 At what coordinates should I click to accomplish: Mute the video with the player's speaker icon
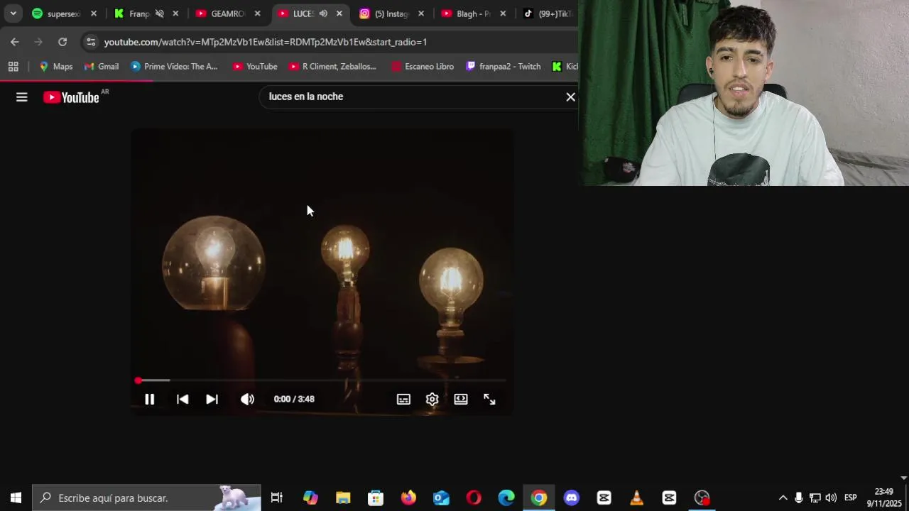tap(247, 399)
